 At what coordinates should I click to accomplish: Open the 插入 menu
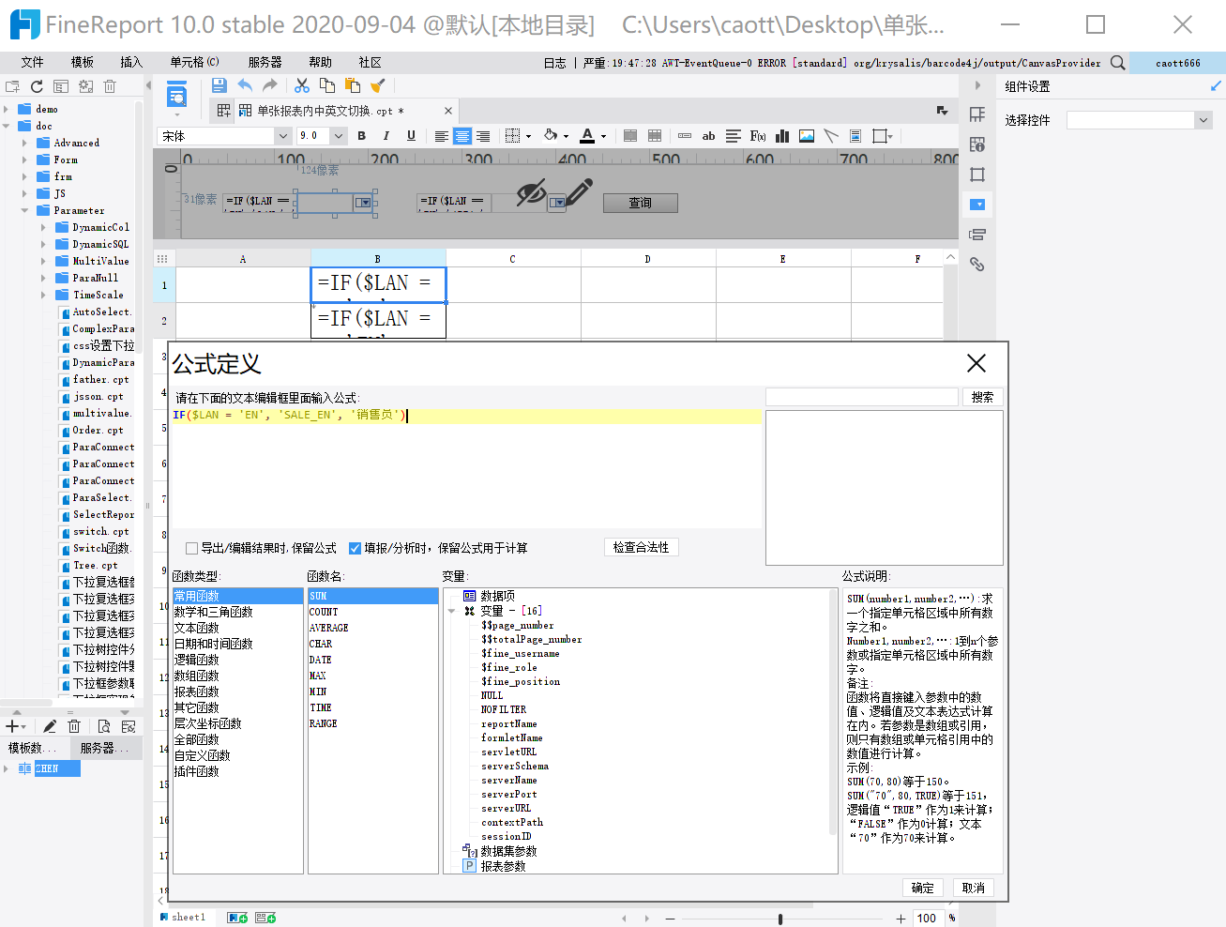click(x=131, y=62)
